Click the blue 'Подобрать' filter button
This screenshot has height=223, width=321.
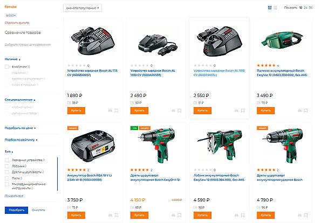(x=16, y=210)
